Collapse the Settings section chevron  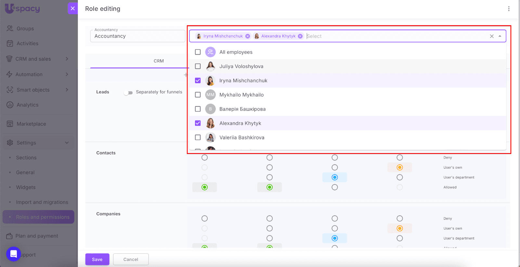pyautogui.click(x=67, y=143)
